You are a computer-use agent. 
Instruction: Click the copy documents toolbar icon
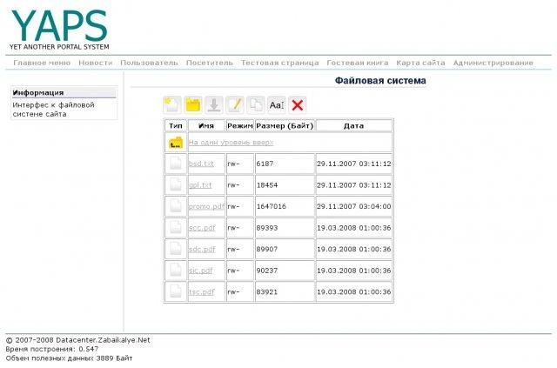(256, 105)
